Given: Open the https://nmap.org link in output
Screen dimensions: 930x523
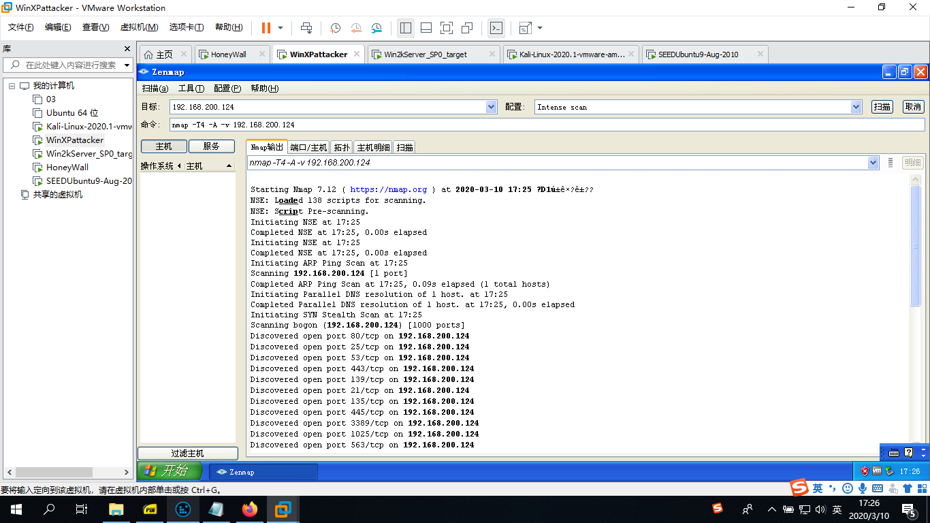Looking at the screenshot, I should point(389,189).
